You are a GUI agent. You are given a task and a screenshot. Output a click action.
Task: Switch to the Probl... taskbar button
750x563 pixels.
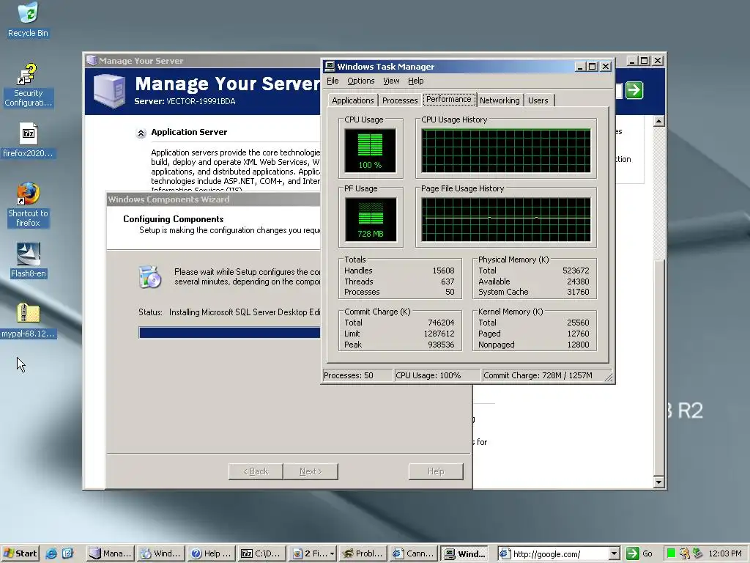coord(362,553)
